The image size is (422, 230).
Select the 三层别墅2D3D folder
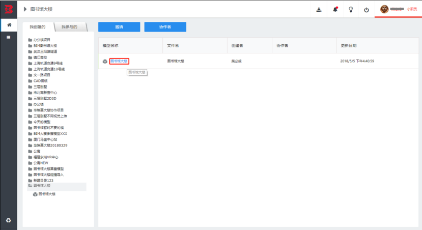coord(45,98)
